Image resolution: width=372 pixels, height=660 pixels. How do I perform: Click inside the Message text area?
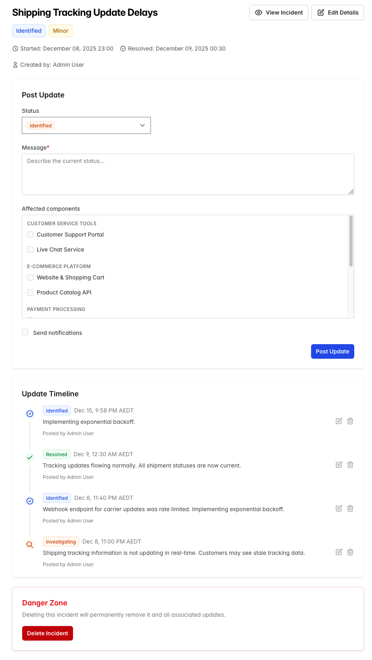(x=188, y=174)
